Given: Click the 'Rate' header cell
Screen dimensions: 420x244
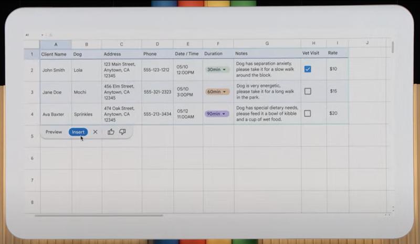Looking at the screenshot, I should coord(338,53).
